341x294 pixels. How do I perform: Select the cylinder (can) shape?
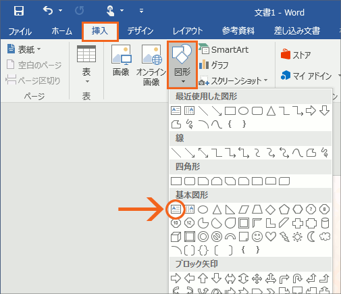point(325,223)
